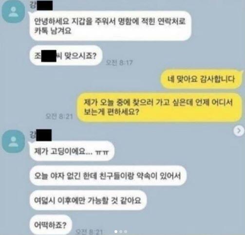Tap the lower sender name starting with 강
Image resolution: width=245 pixels, height=235 pixels.
40,135
